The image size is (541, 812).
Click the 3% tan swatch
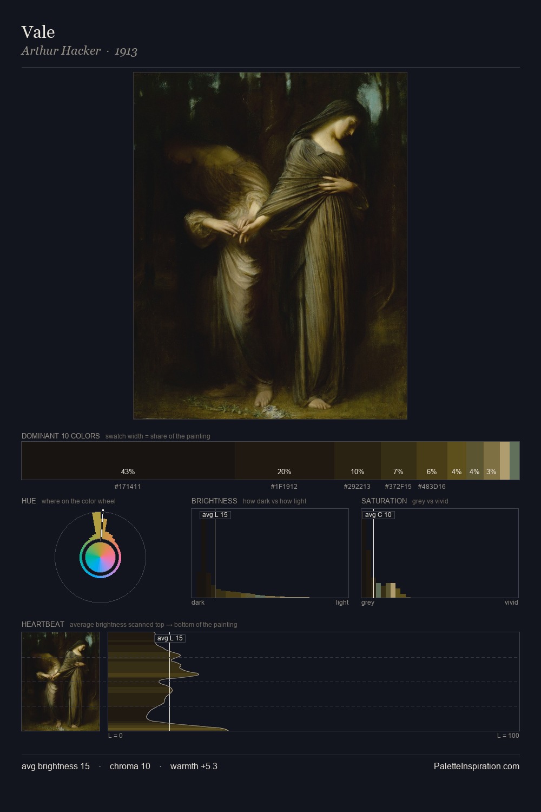(x=491, y=461)
